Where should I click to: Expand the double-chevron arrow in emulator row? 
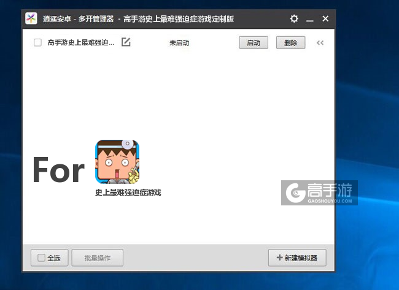tap(320, 43)
